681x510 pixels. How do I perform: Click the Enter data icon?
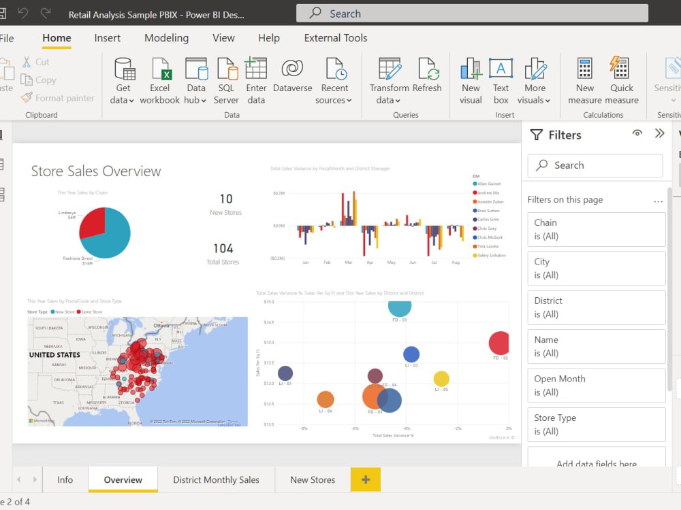click(256, 69)
